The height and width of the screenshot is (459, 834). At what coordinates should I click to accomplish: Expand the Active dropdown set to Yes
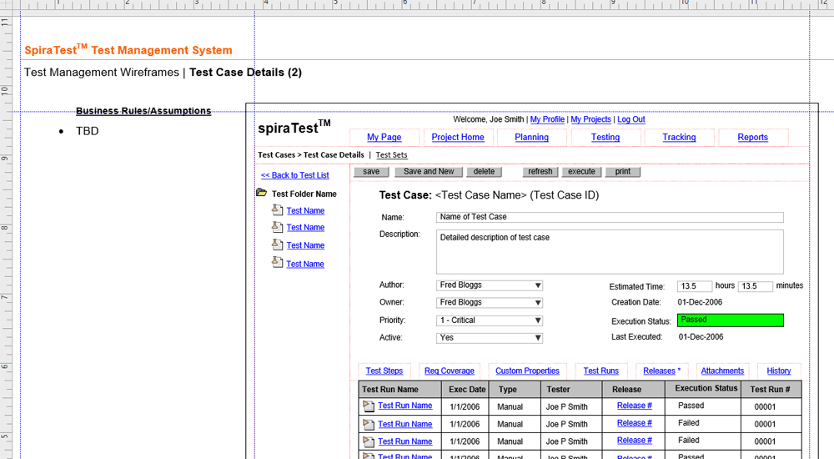(x=537, y=338)
